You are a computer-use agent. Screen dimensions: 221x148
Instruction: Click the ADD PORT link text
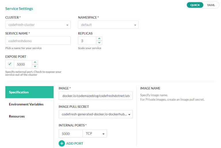[75, 143]
